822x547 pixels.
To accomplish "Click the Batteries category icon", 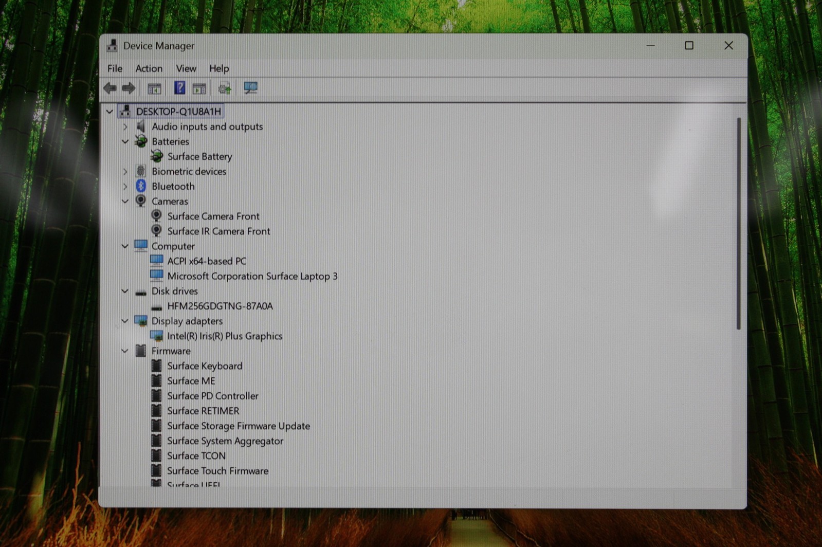I will tap(141, 141).
